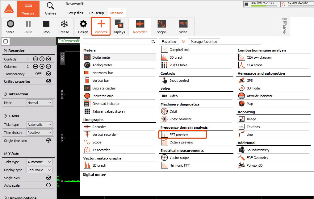The height and width of the screenshot is (199, 314).
Task: Insert the Orbit widget
Action: 196,111
